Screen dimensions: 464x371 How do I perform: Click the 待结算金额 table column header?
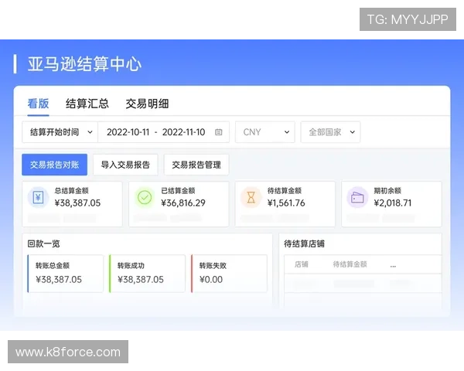point(350,264)
